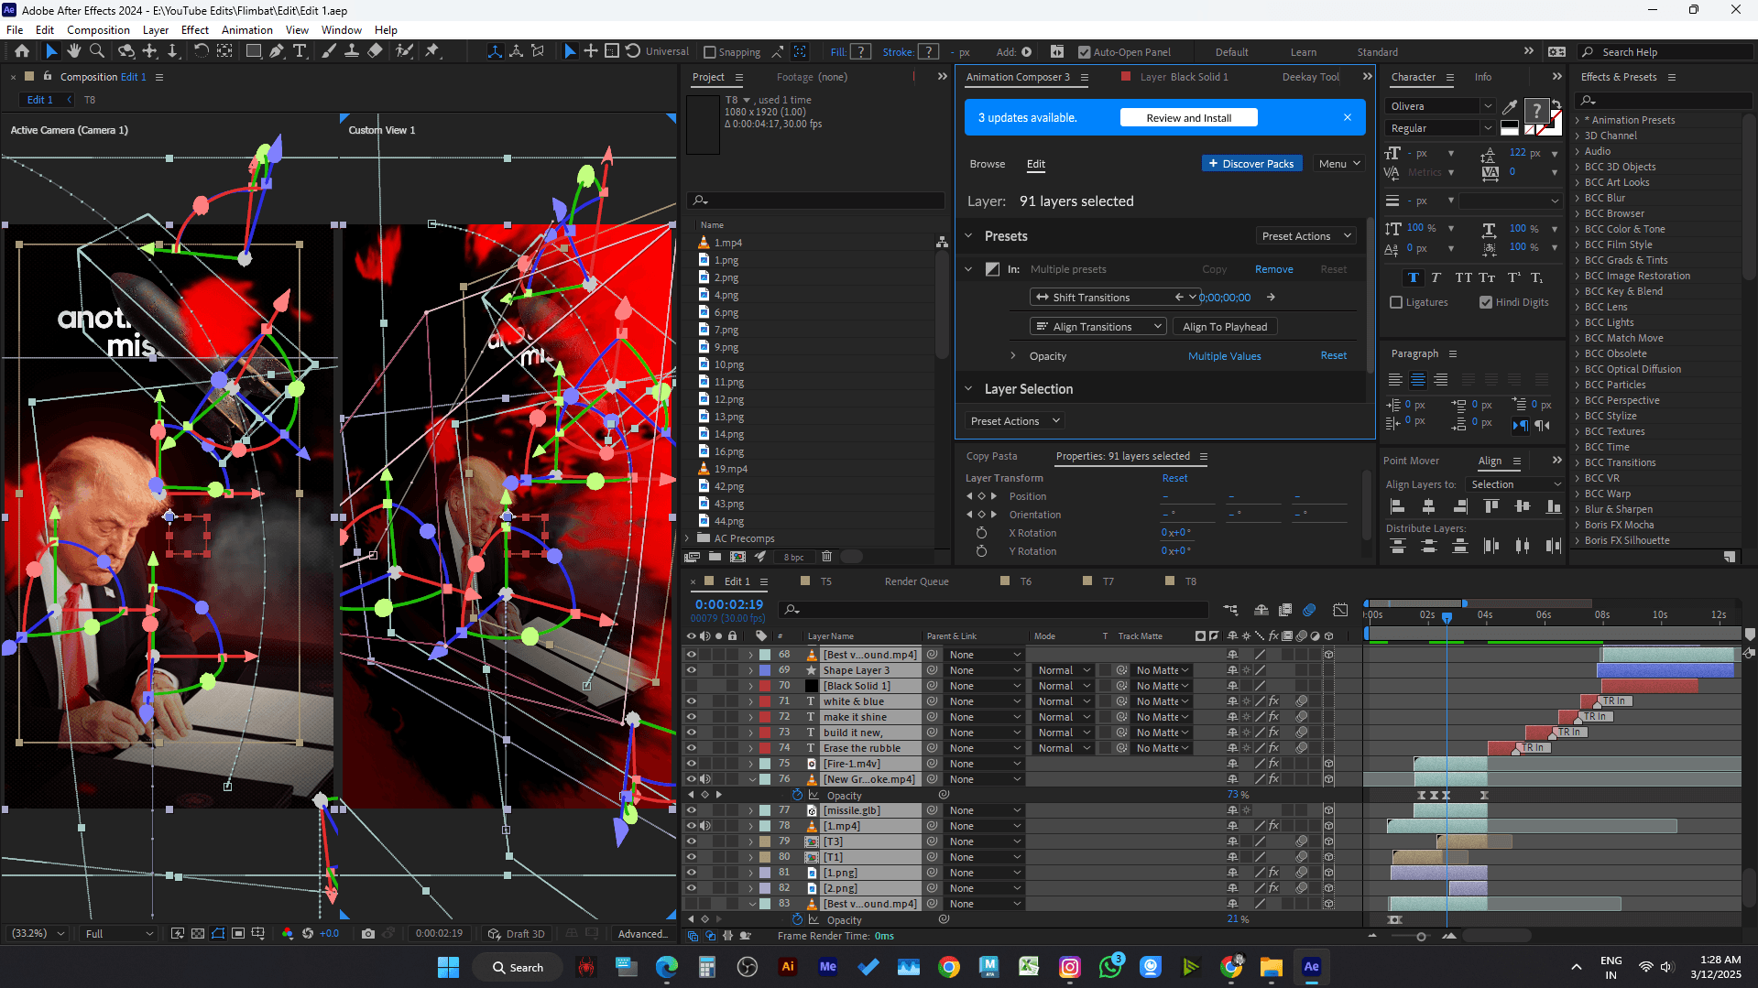Viewport: 1758px width, 988px height.
Task: Enable the Snapping checkbox
Action: (710, 52)
